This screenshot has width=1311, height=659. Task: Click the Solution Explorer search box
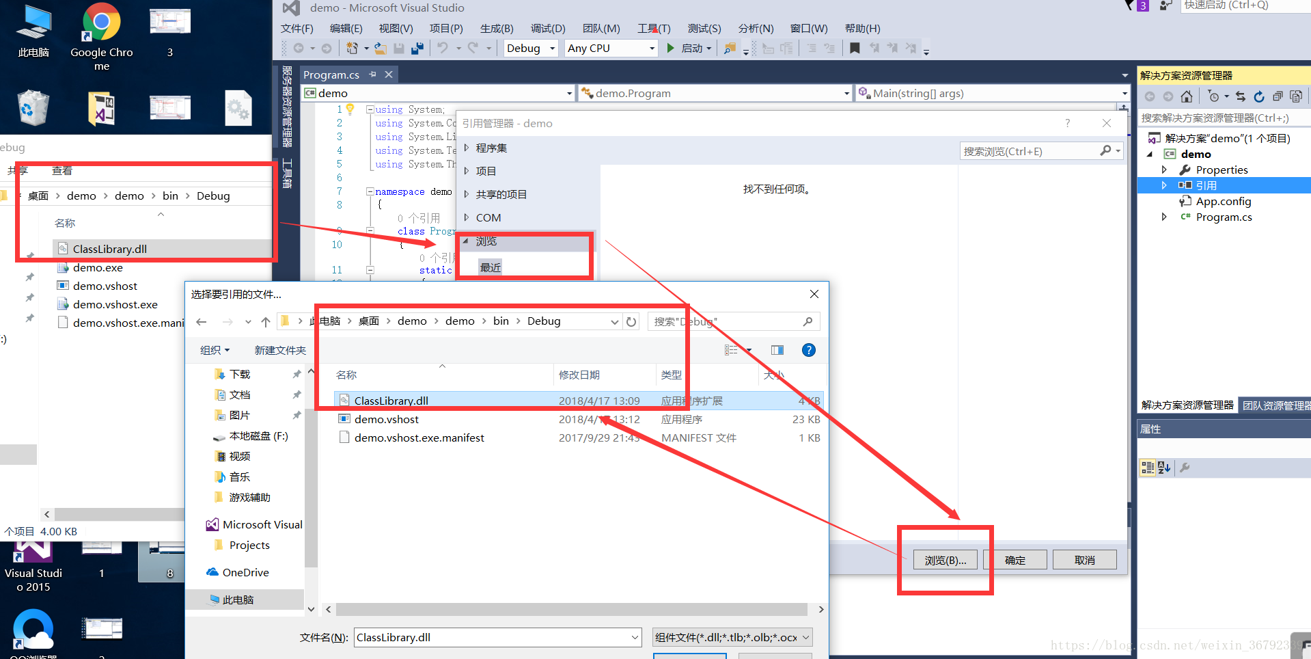point(1224,118)
